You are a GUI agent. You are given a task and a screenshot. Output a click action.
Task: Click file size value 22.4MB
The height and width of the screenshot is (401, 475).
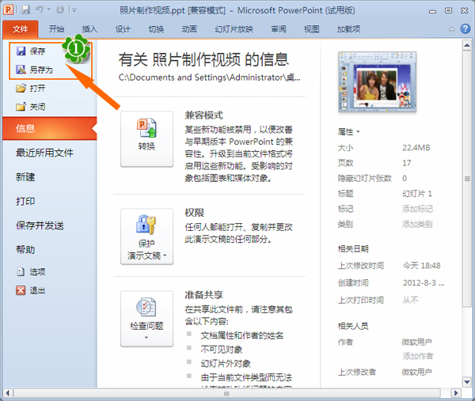click(416, 148)
